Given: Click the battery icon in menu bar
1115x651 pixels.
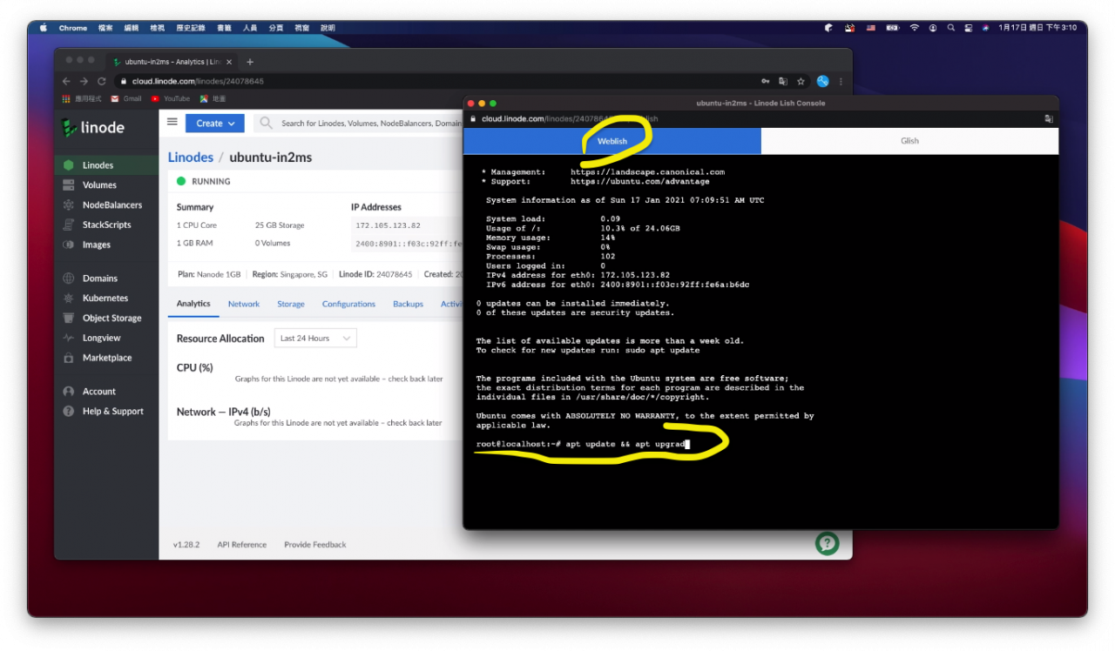Looking at the screenshot, I should pos(893,28).
